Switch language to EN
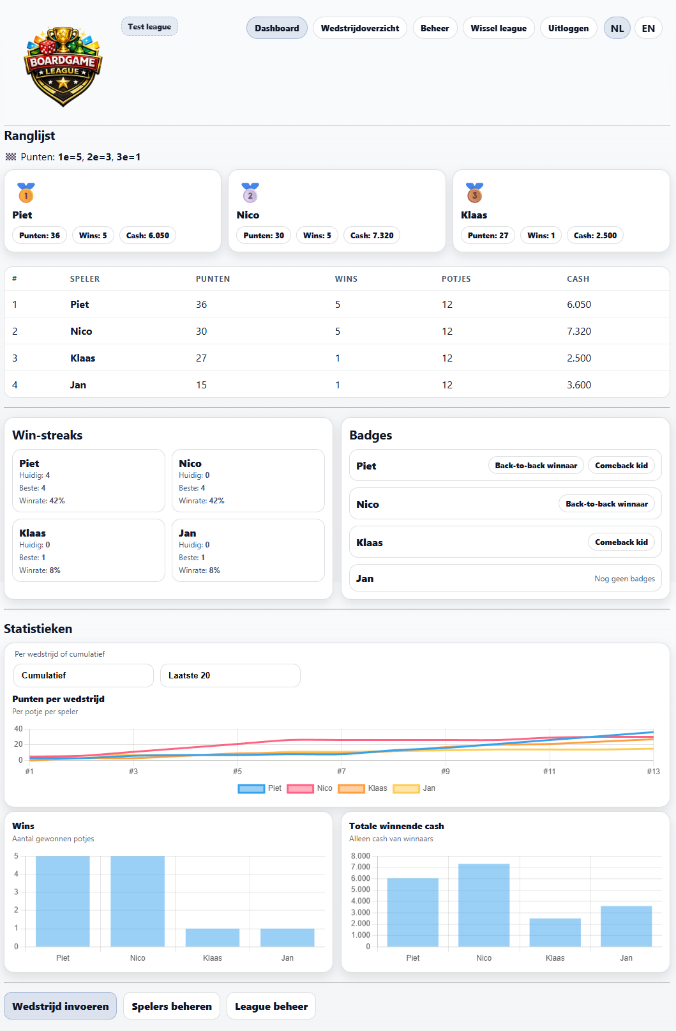676x1031 pixels. coord(648,28)
